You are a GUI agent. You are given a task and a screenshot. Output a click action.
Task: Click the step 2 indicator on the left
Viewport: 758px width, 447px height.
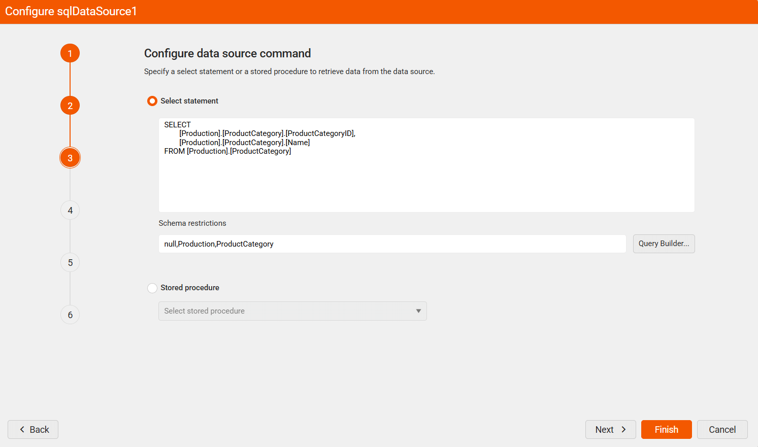pyautogui.click(x=70, y=105)
